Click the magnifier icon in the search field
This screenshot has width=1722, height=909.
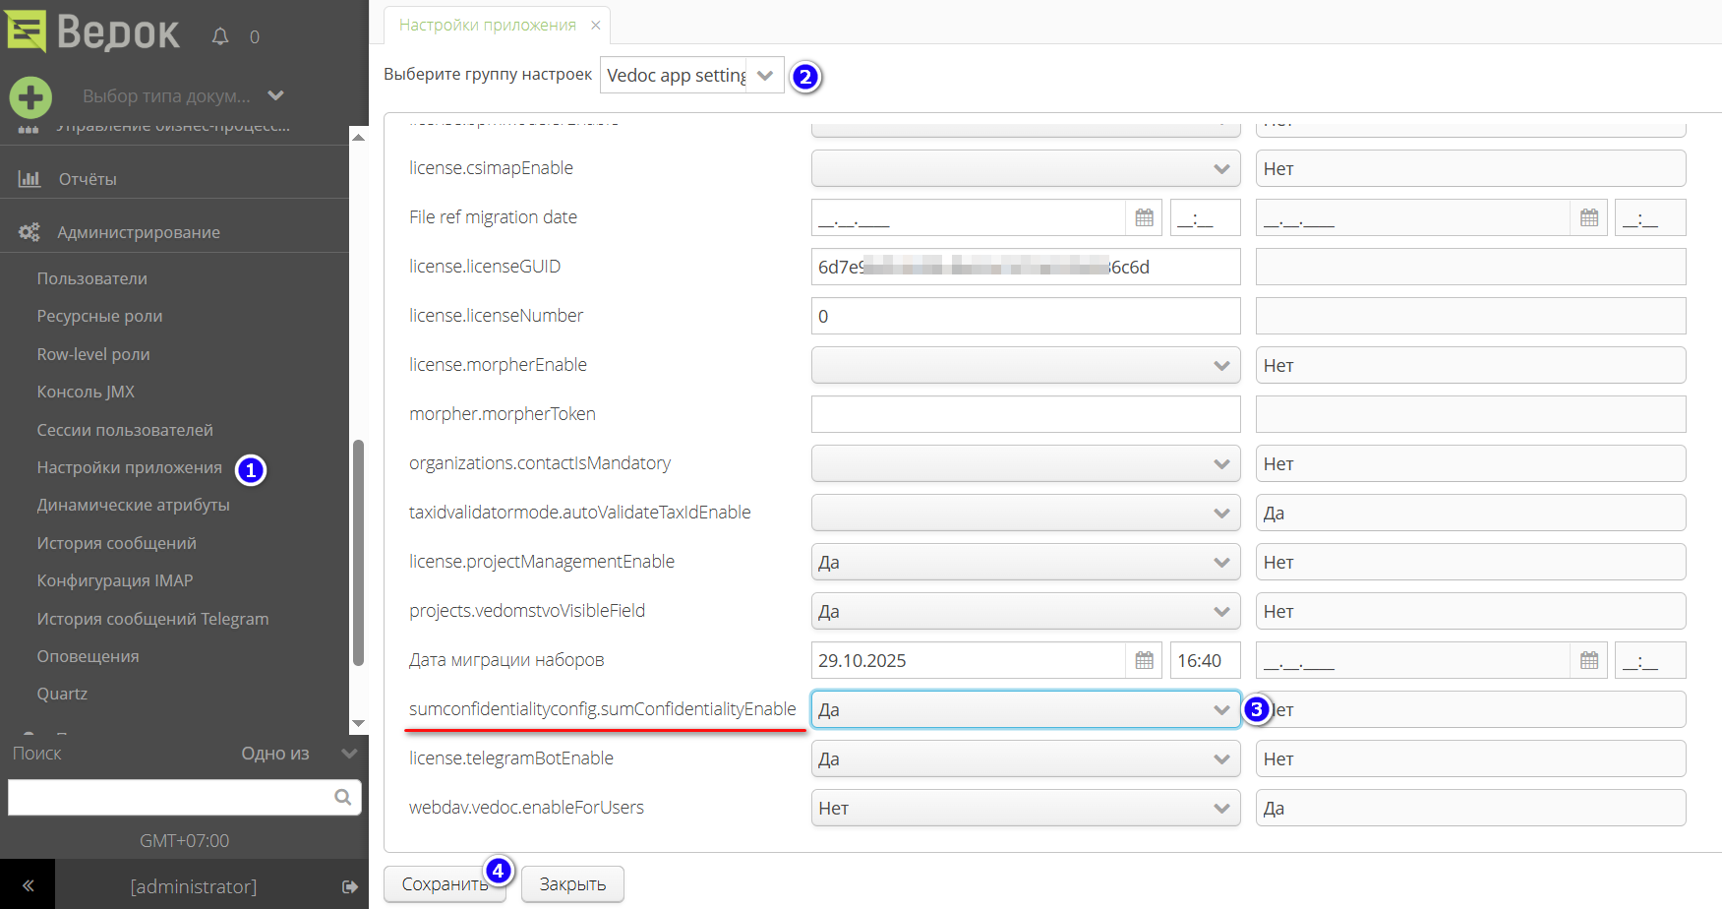[x=342, y=797]
